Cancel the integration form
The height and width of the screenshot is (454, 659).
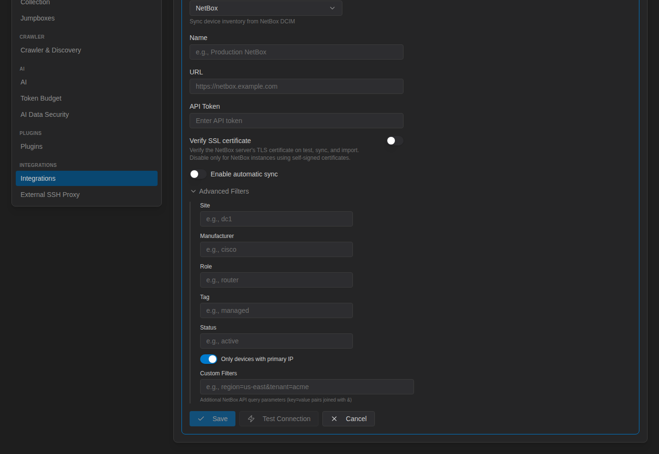[x=349, y=419]
